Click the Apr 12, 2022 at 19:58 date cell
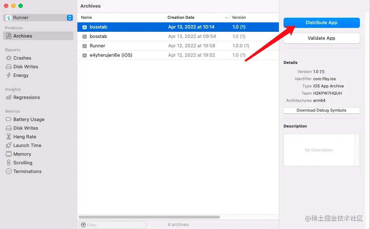This screenshot has height=229, width=370. coord(192,46)
